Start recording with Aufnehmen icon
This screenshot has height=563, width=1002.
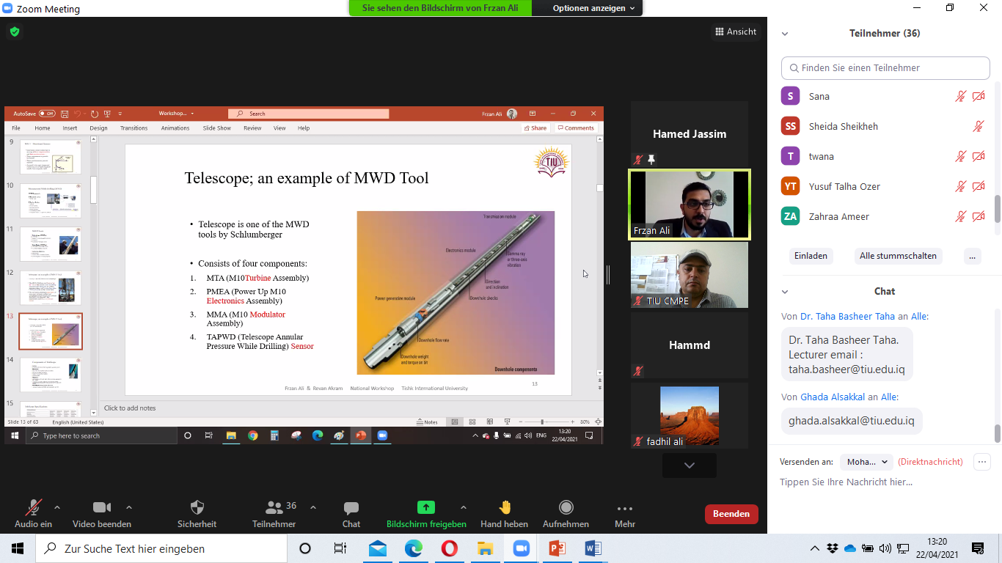[566, 507]
